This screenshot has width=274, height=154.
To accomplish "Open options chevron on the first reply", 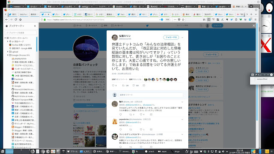I will point(182,102).
